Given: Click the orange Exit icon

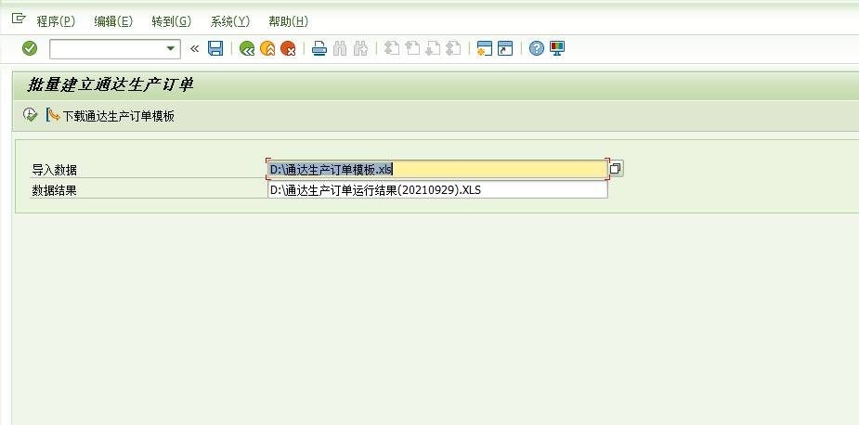Looking at the screenshot, I should pos(267,49).
